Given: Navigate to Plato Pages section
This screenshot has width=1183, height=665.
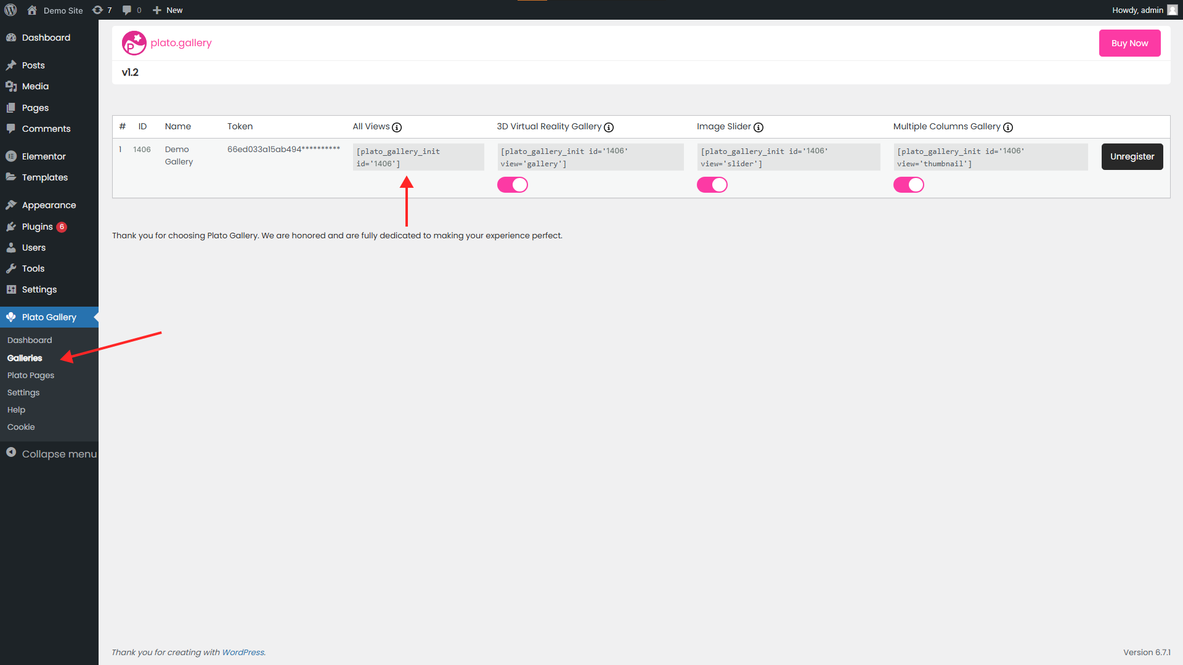Looking at the screenshot, I should tap(31, 374).
